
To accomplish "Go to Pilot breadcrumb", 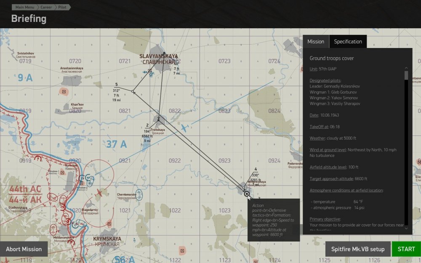I will tap(62, 7).
